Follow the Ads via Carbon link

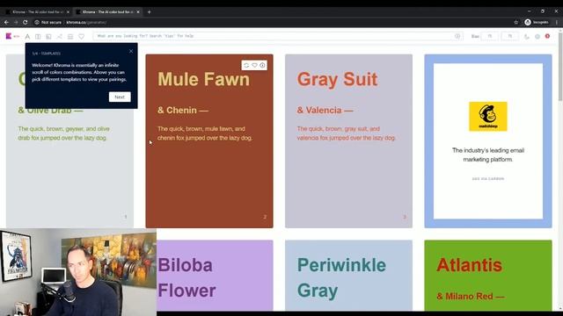click(488, 178)
